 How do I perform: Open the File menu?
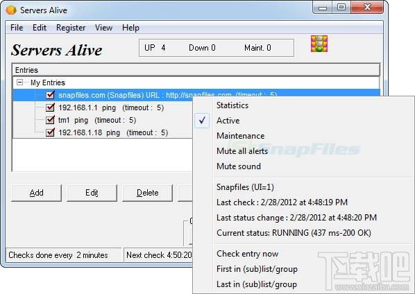click(17, 28)
